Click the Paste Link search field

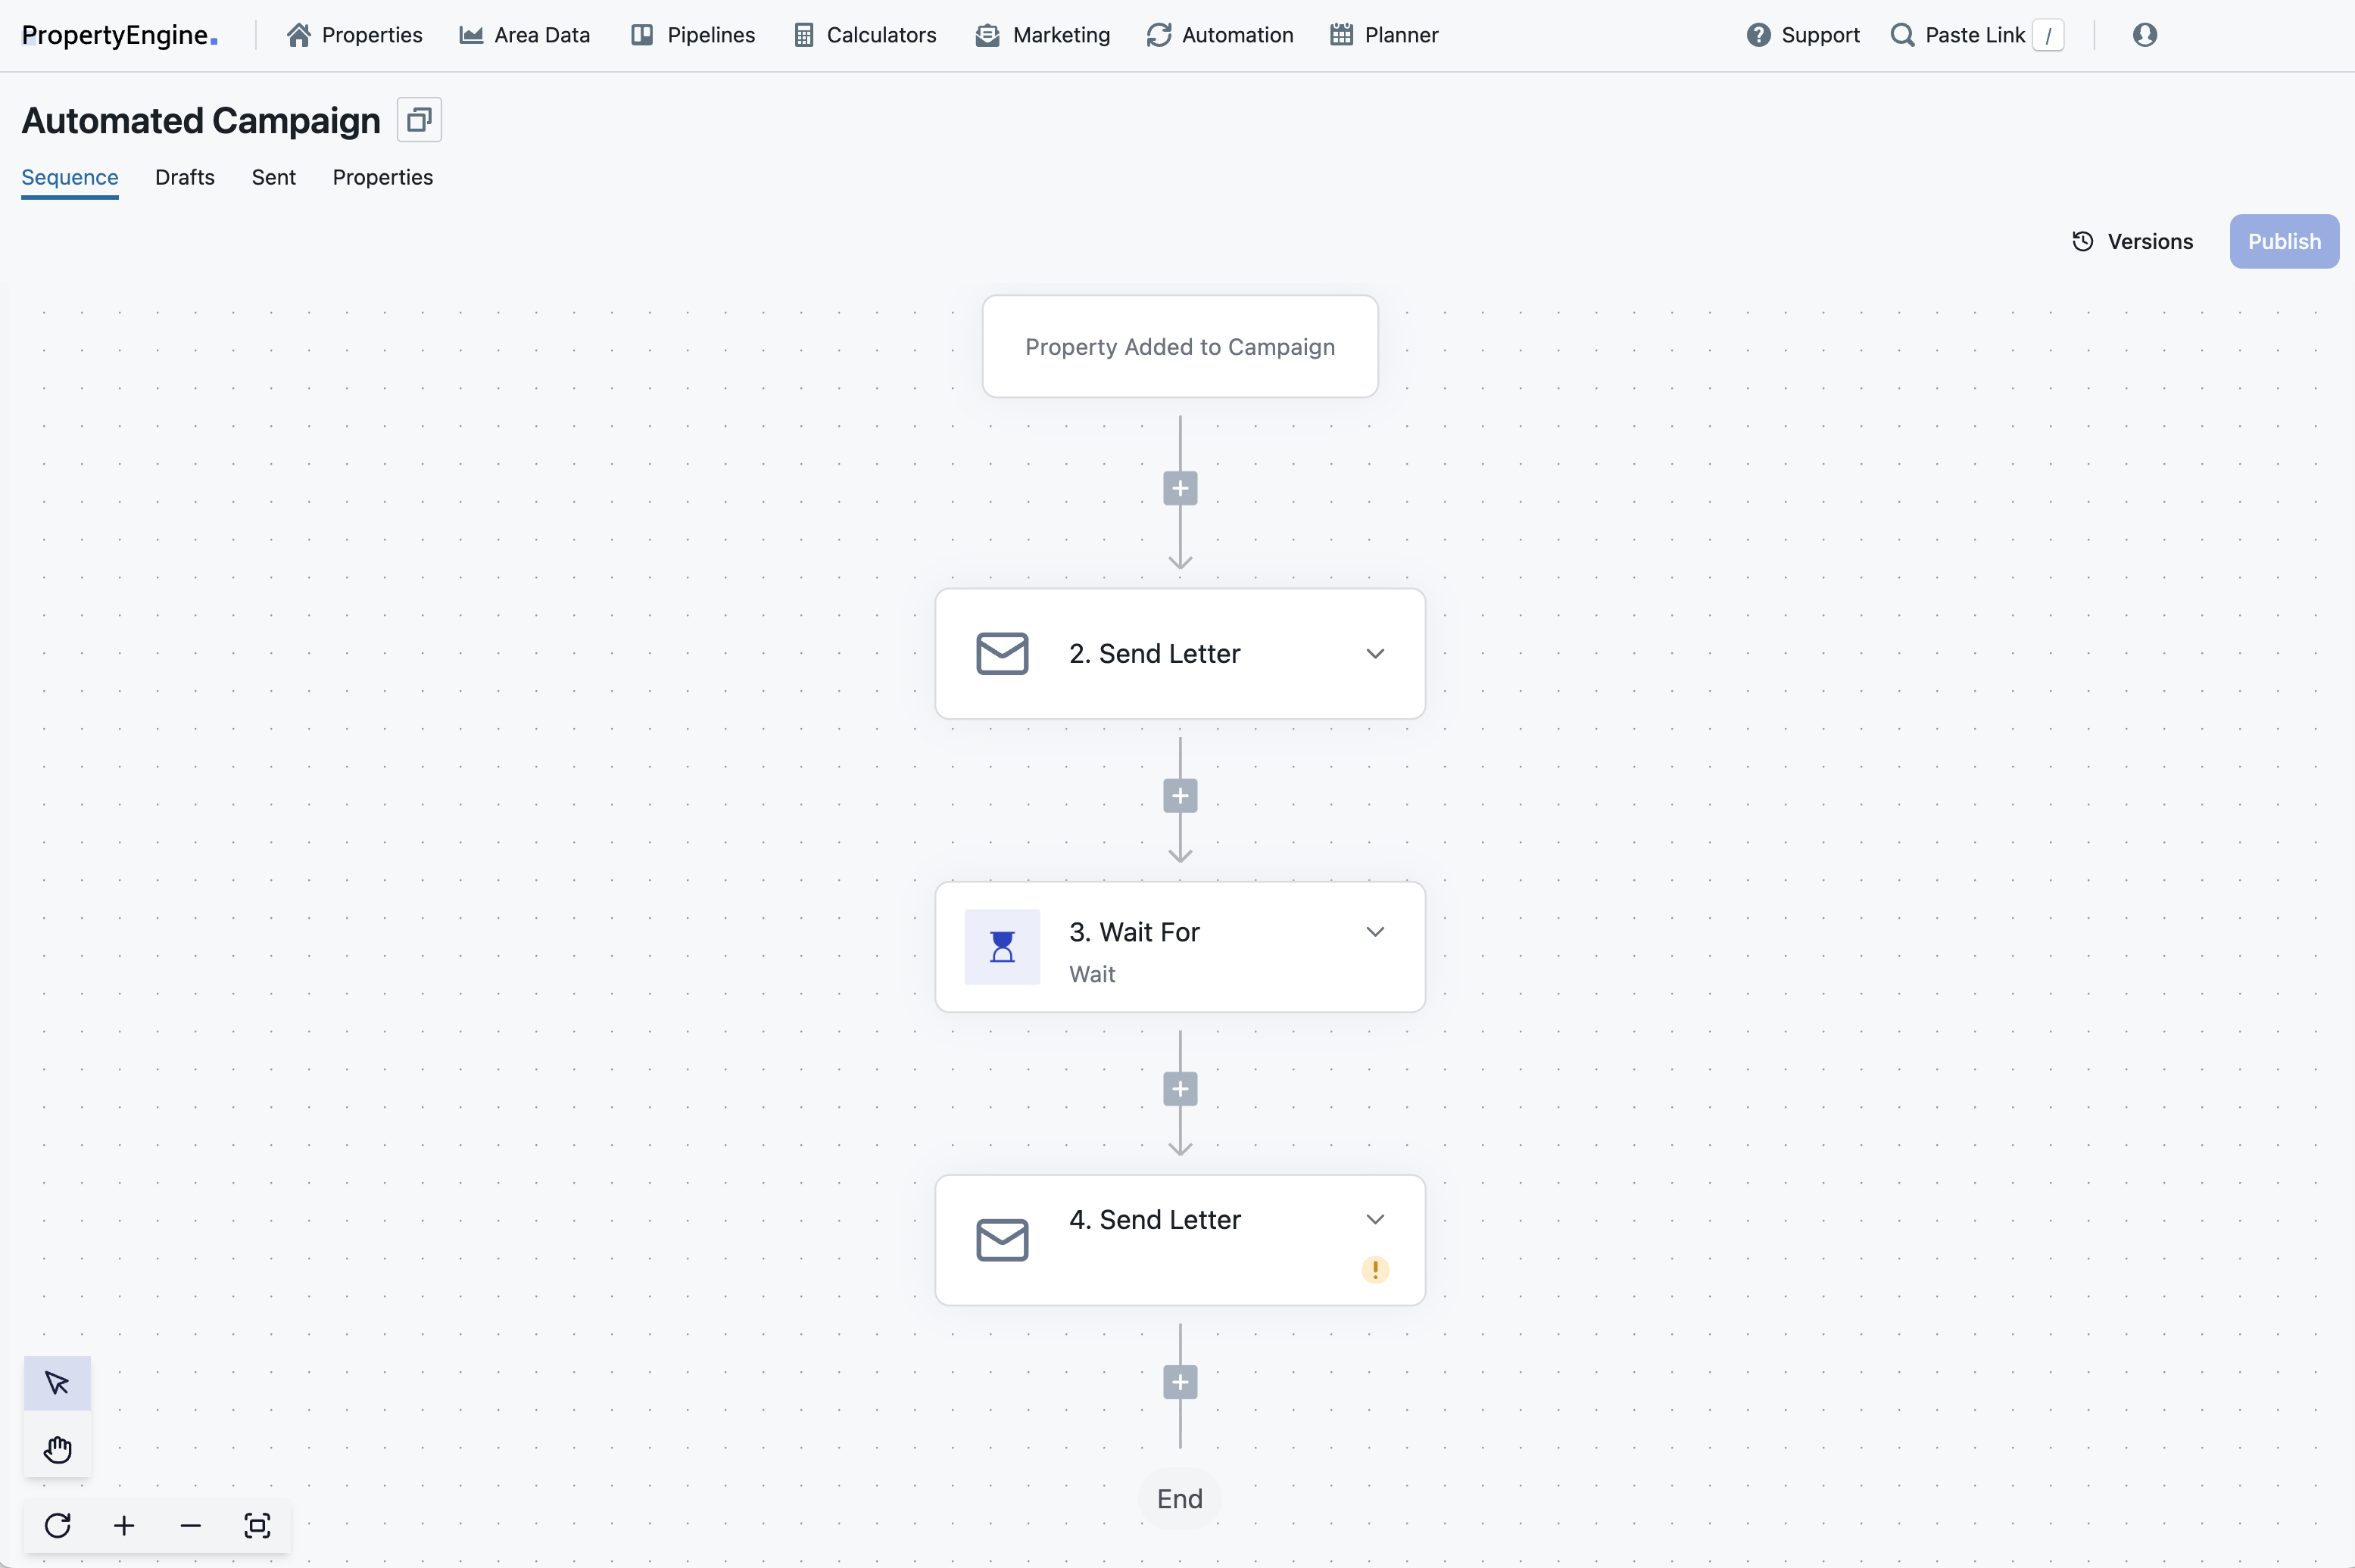(1976, 35)
